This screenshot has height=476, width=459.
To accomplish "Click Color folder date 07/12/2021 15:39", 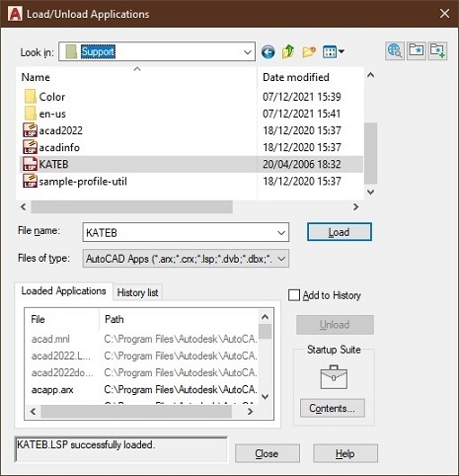I will [x=302, y=97].
